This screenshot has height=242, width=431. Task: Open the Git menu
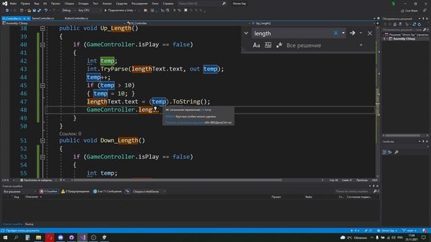tap(45, 3)
